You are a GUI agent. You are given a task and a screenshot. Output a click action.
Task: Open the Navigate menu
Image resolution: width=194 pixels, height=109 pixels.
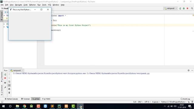18,5
